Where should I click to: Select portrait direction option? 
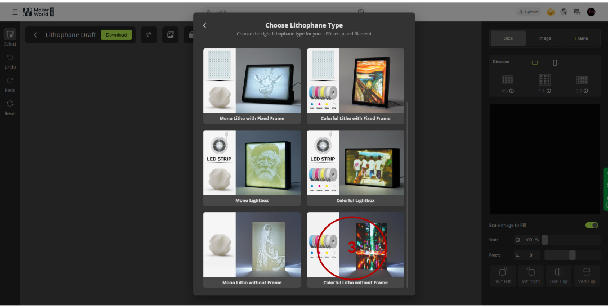[x=555, y=62]
